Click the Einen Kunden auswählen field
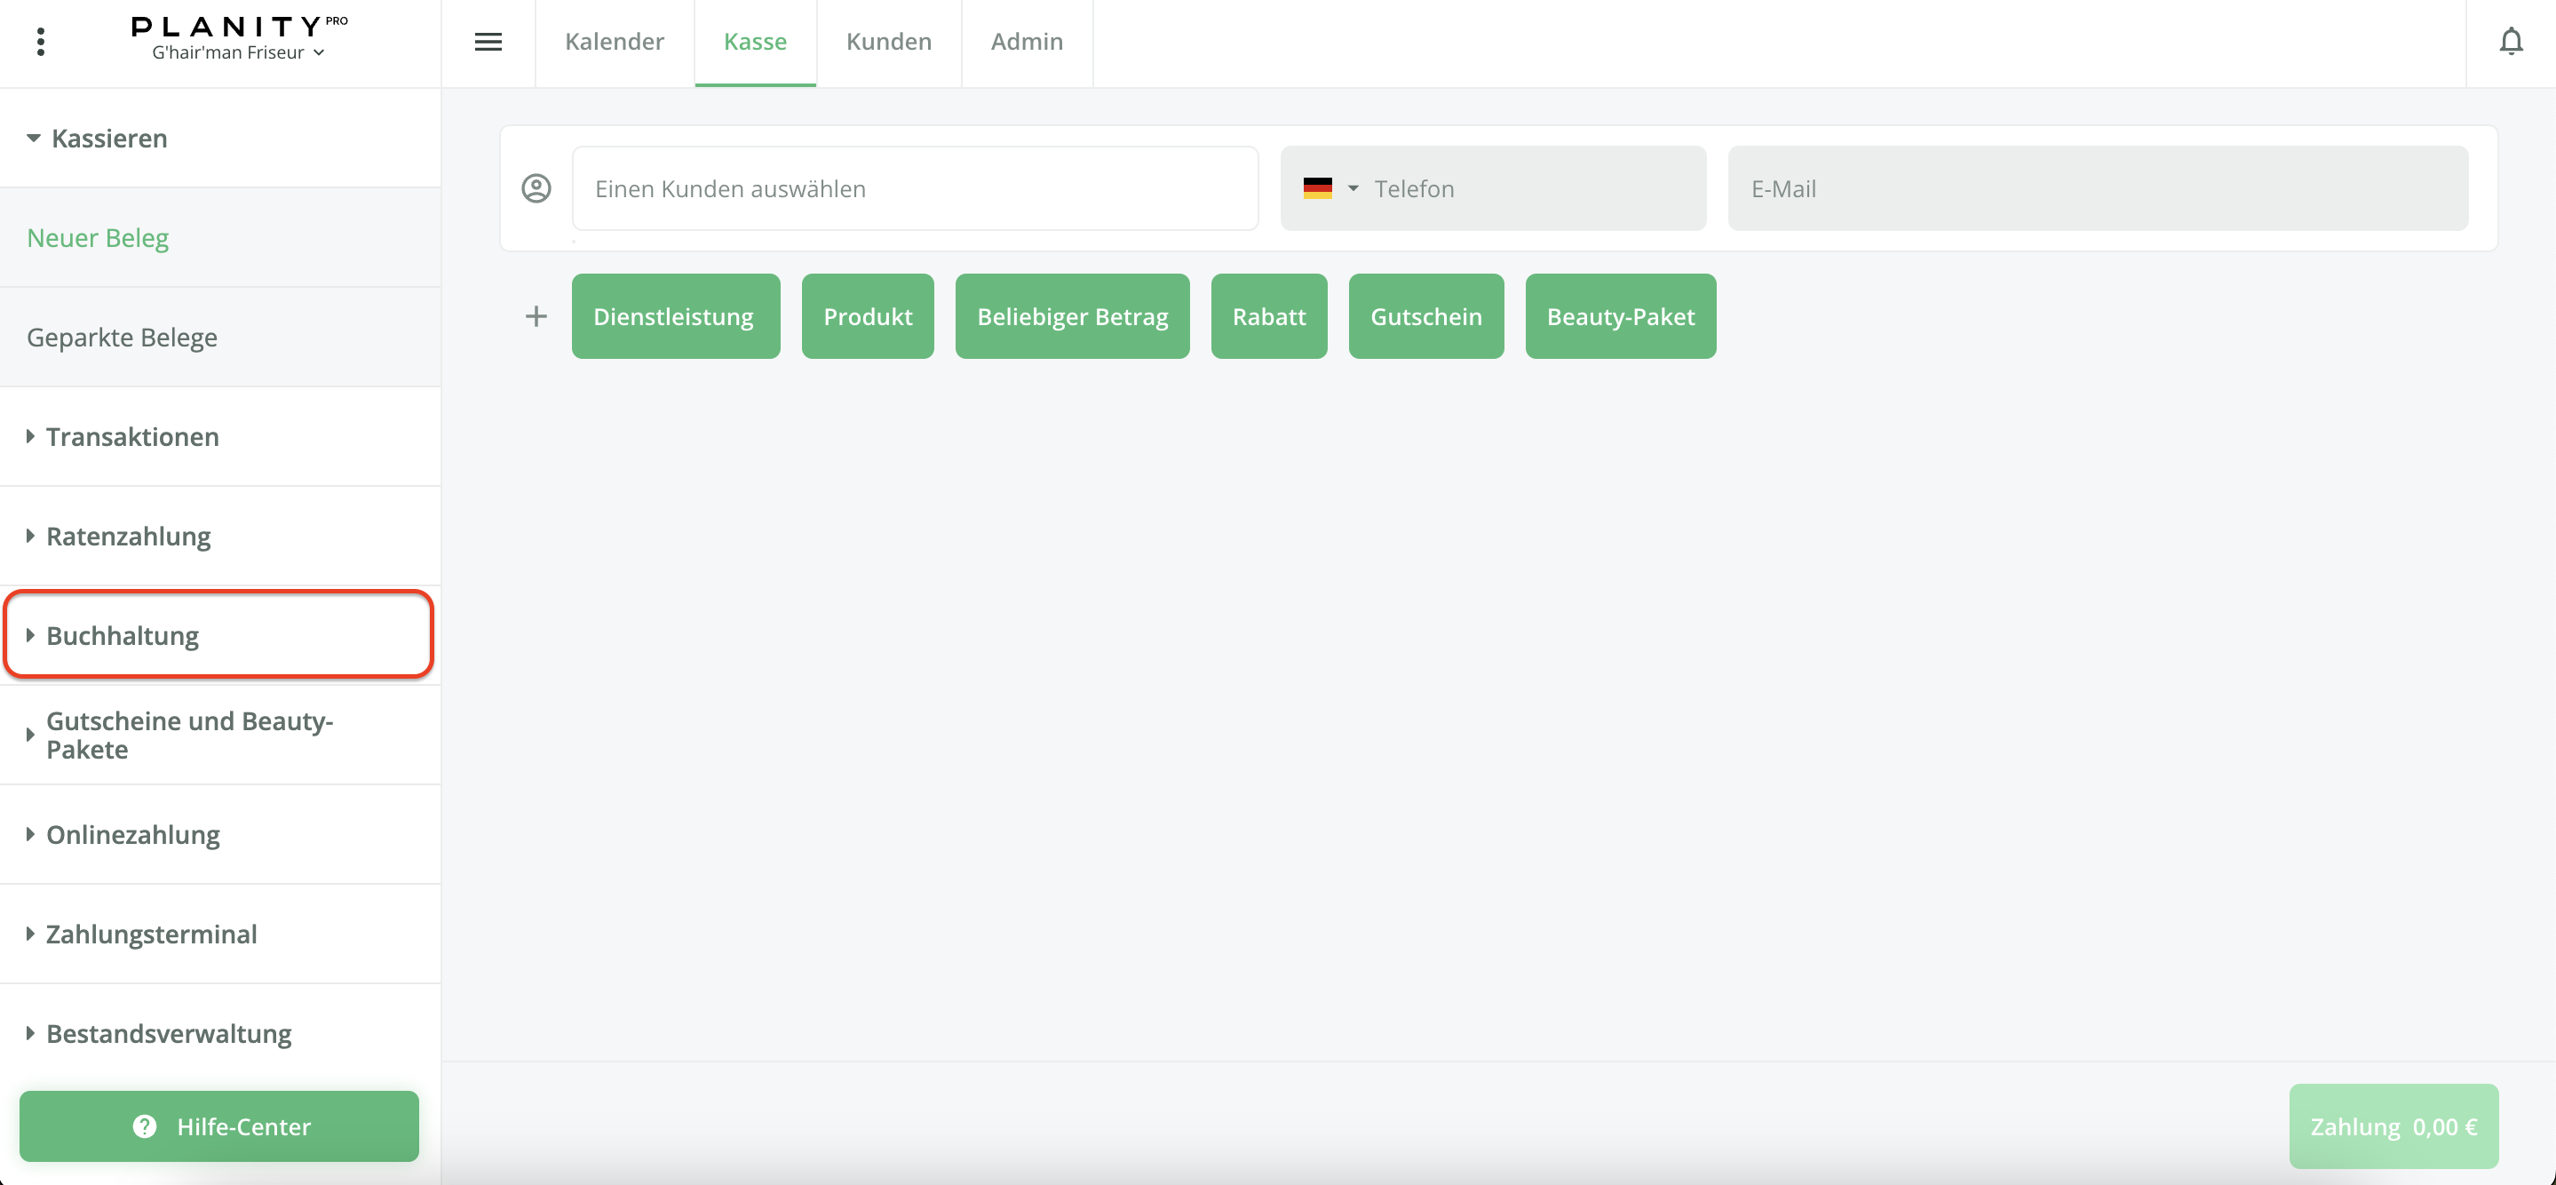The height and width of the screenshot is (1185, 2556). click(x=914, y=188)
